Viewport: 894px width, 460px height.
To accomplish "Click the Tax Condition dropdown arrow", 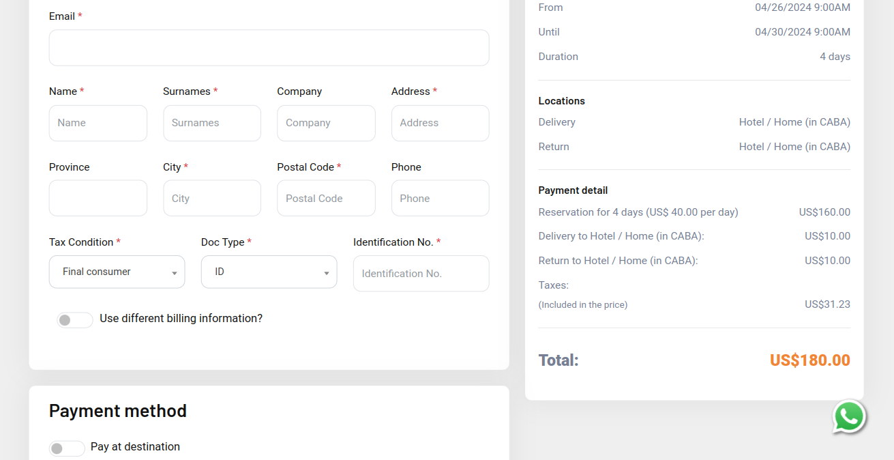I will click(x=174, y=273).
